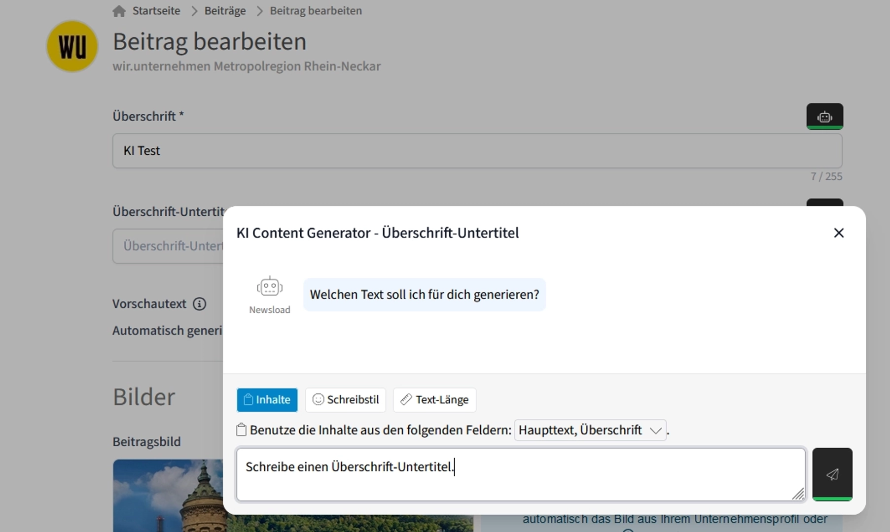Click the Vorschautext info icon
Viewport: 890px width, 532px height.
point(199,304)
